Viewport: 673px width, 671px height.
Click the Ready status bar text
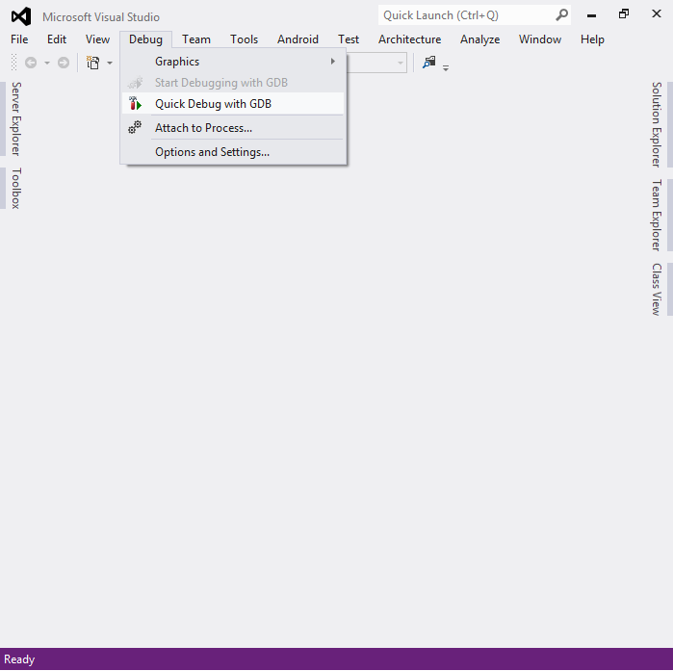tap(19, 659)
